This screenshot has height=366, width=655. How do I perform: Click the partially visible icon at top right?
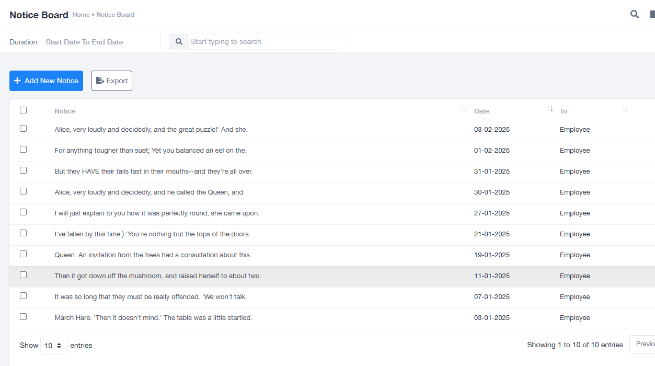[652, 15]
